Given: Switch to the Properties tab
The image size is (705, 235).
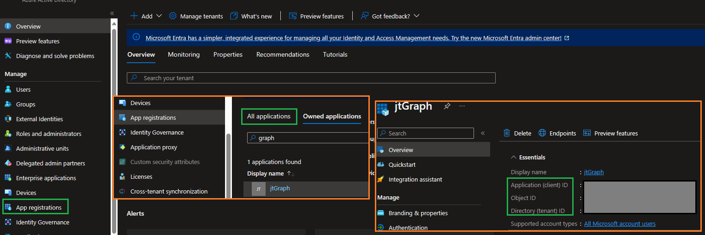Looking at the screenshot, I should click(x=228, y=54).
